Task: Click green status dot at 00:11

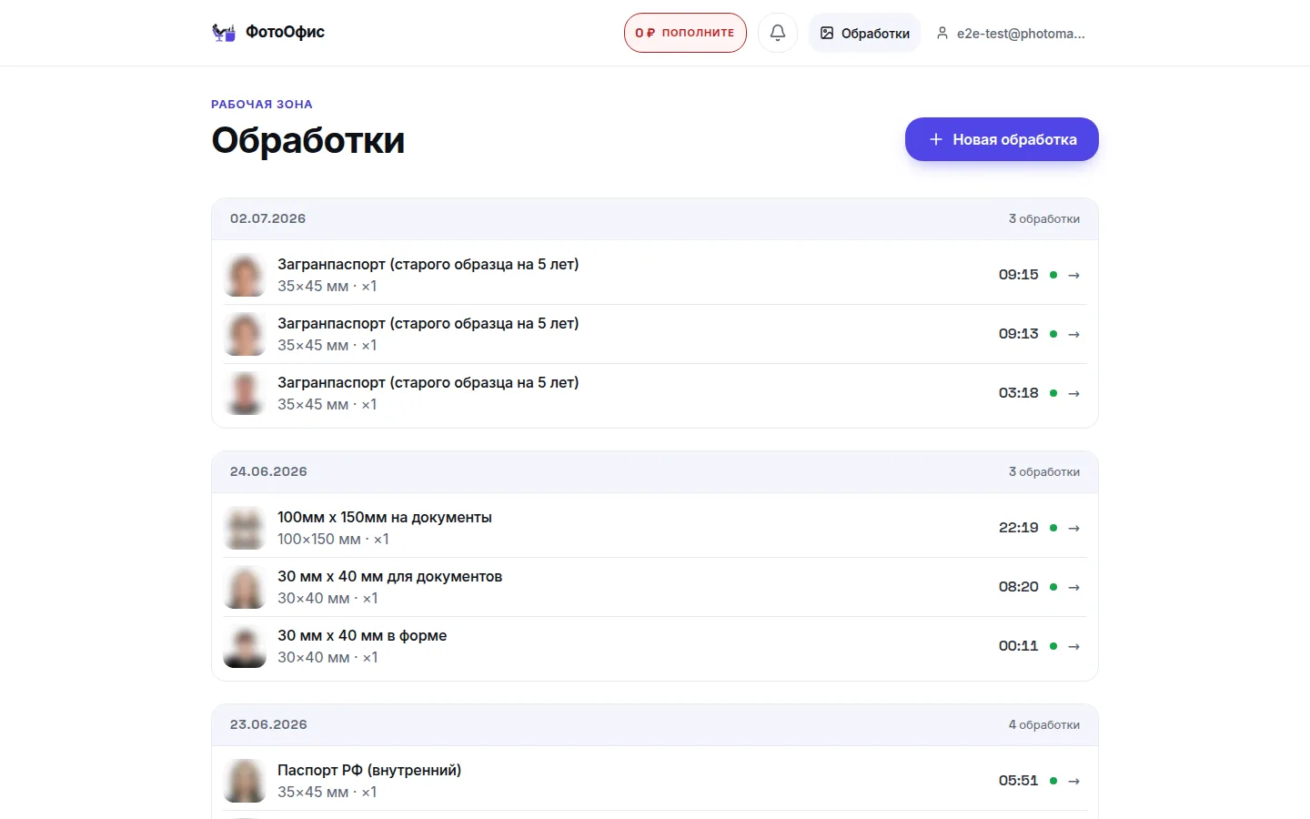Action: 1053,646
